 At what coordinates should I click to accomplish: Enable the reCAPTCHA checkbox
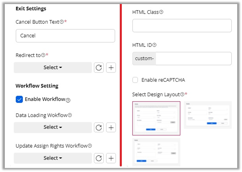(x=135, y=80)
